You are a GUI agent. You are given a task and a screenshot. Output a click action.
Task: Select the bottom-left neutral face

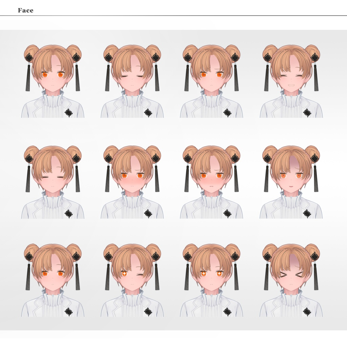(x=53, y=280)
